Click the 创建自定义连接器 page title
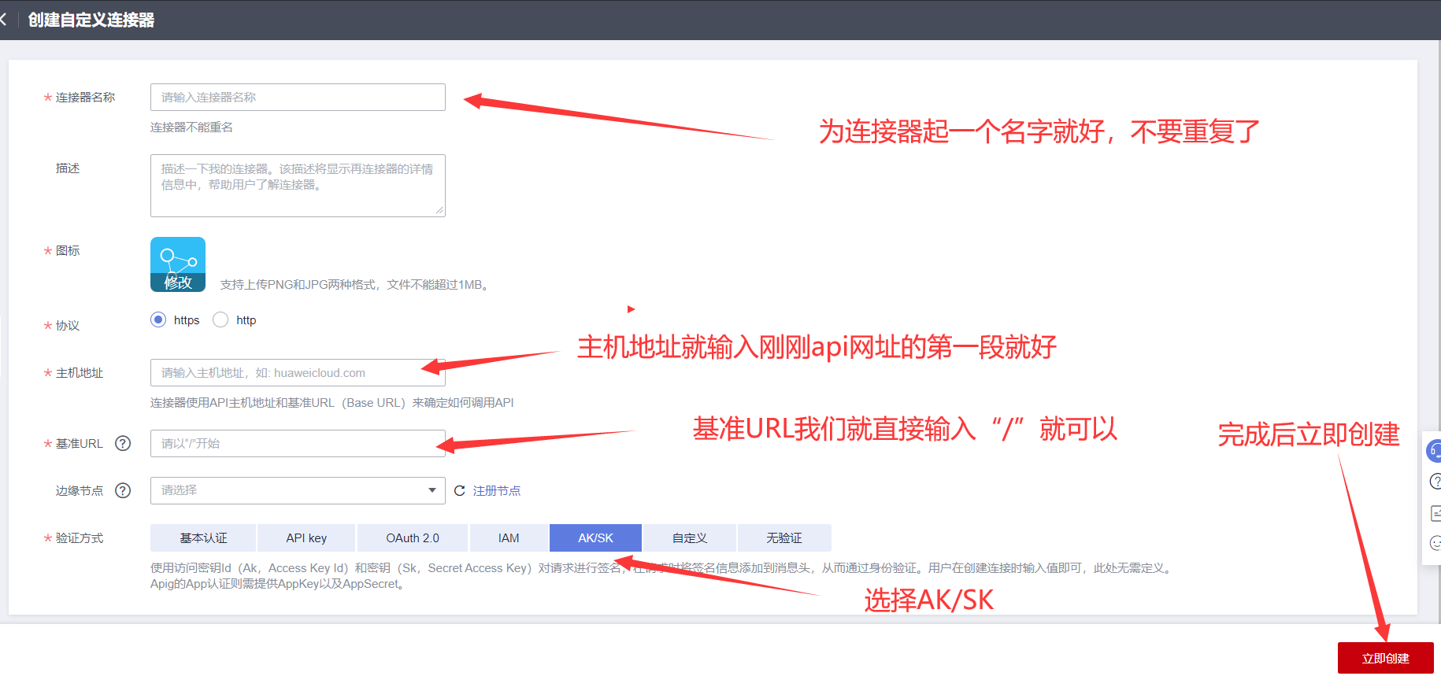Viewport: 1441px width, 676px height. tap(91, 20)
